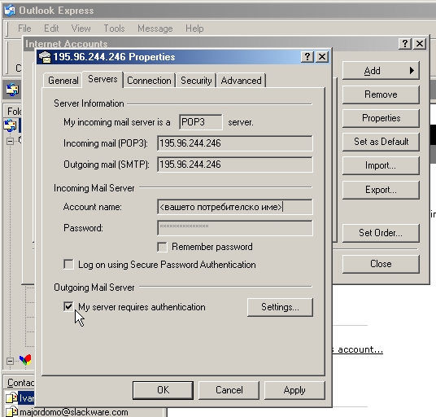436x417 pixels.
Task: Click the Account name input field
Action: [x=235, y=207]
